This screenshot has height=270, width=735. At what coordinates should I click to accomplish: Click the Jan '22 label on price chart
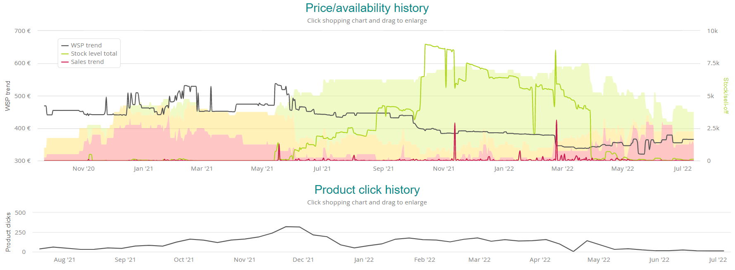click(x=504, y=169)
